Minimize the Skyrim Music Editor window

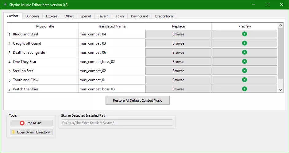pyautogui.click(x=254, y=5)
